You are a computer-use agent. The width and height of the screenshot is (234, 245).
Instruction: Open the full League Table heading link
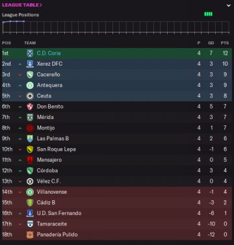22,5
